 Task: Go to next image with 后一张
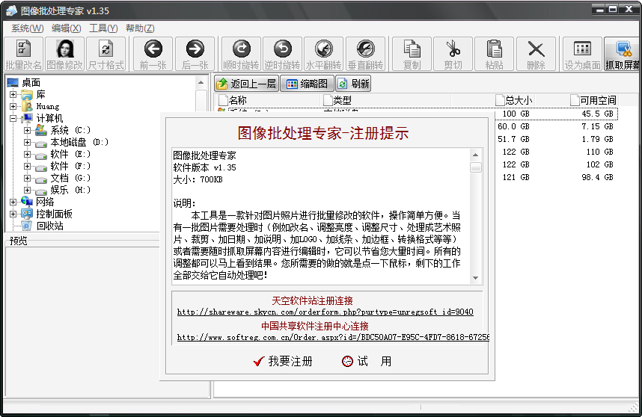tap(195, 54)
